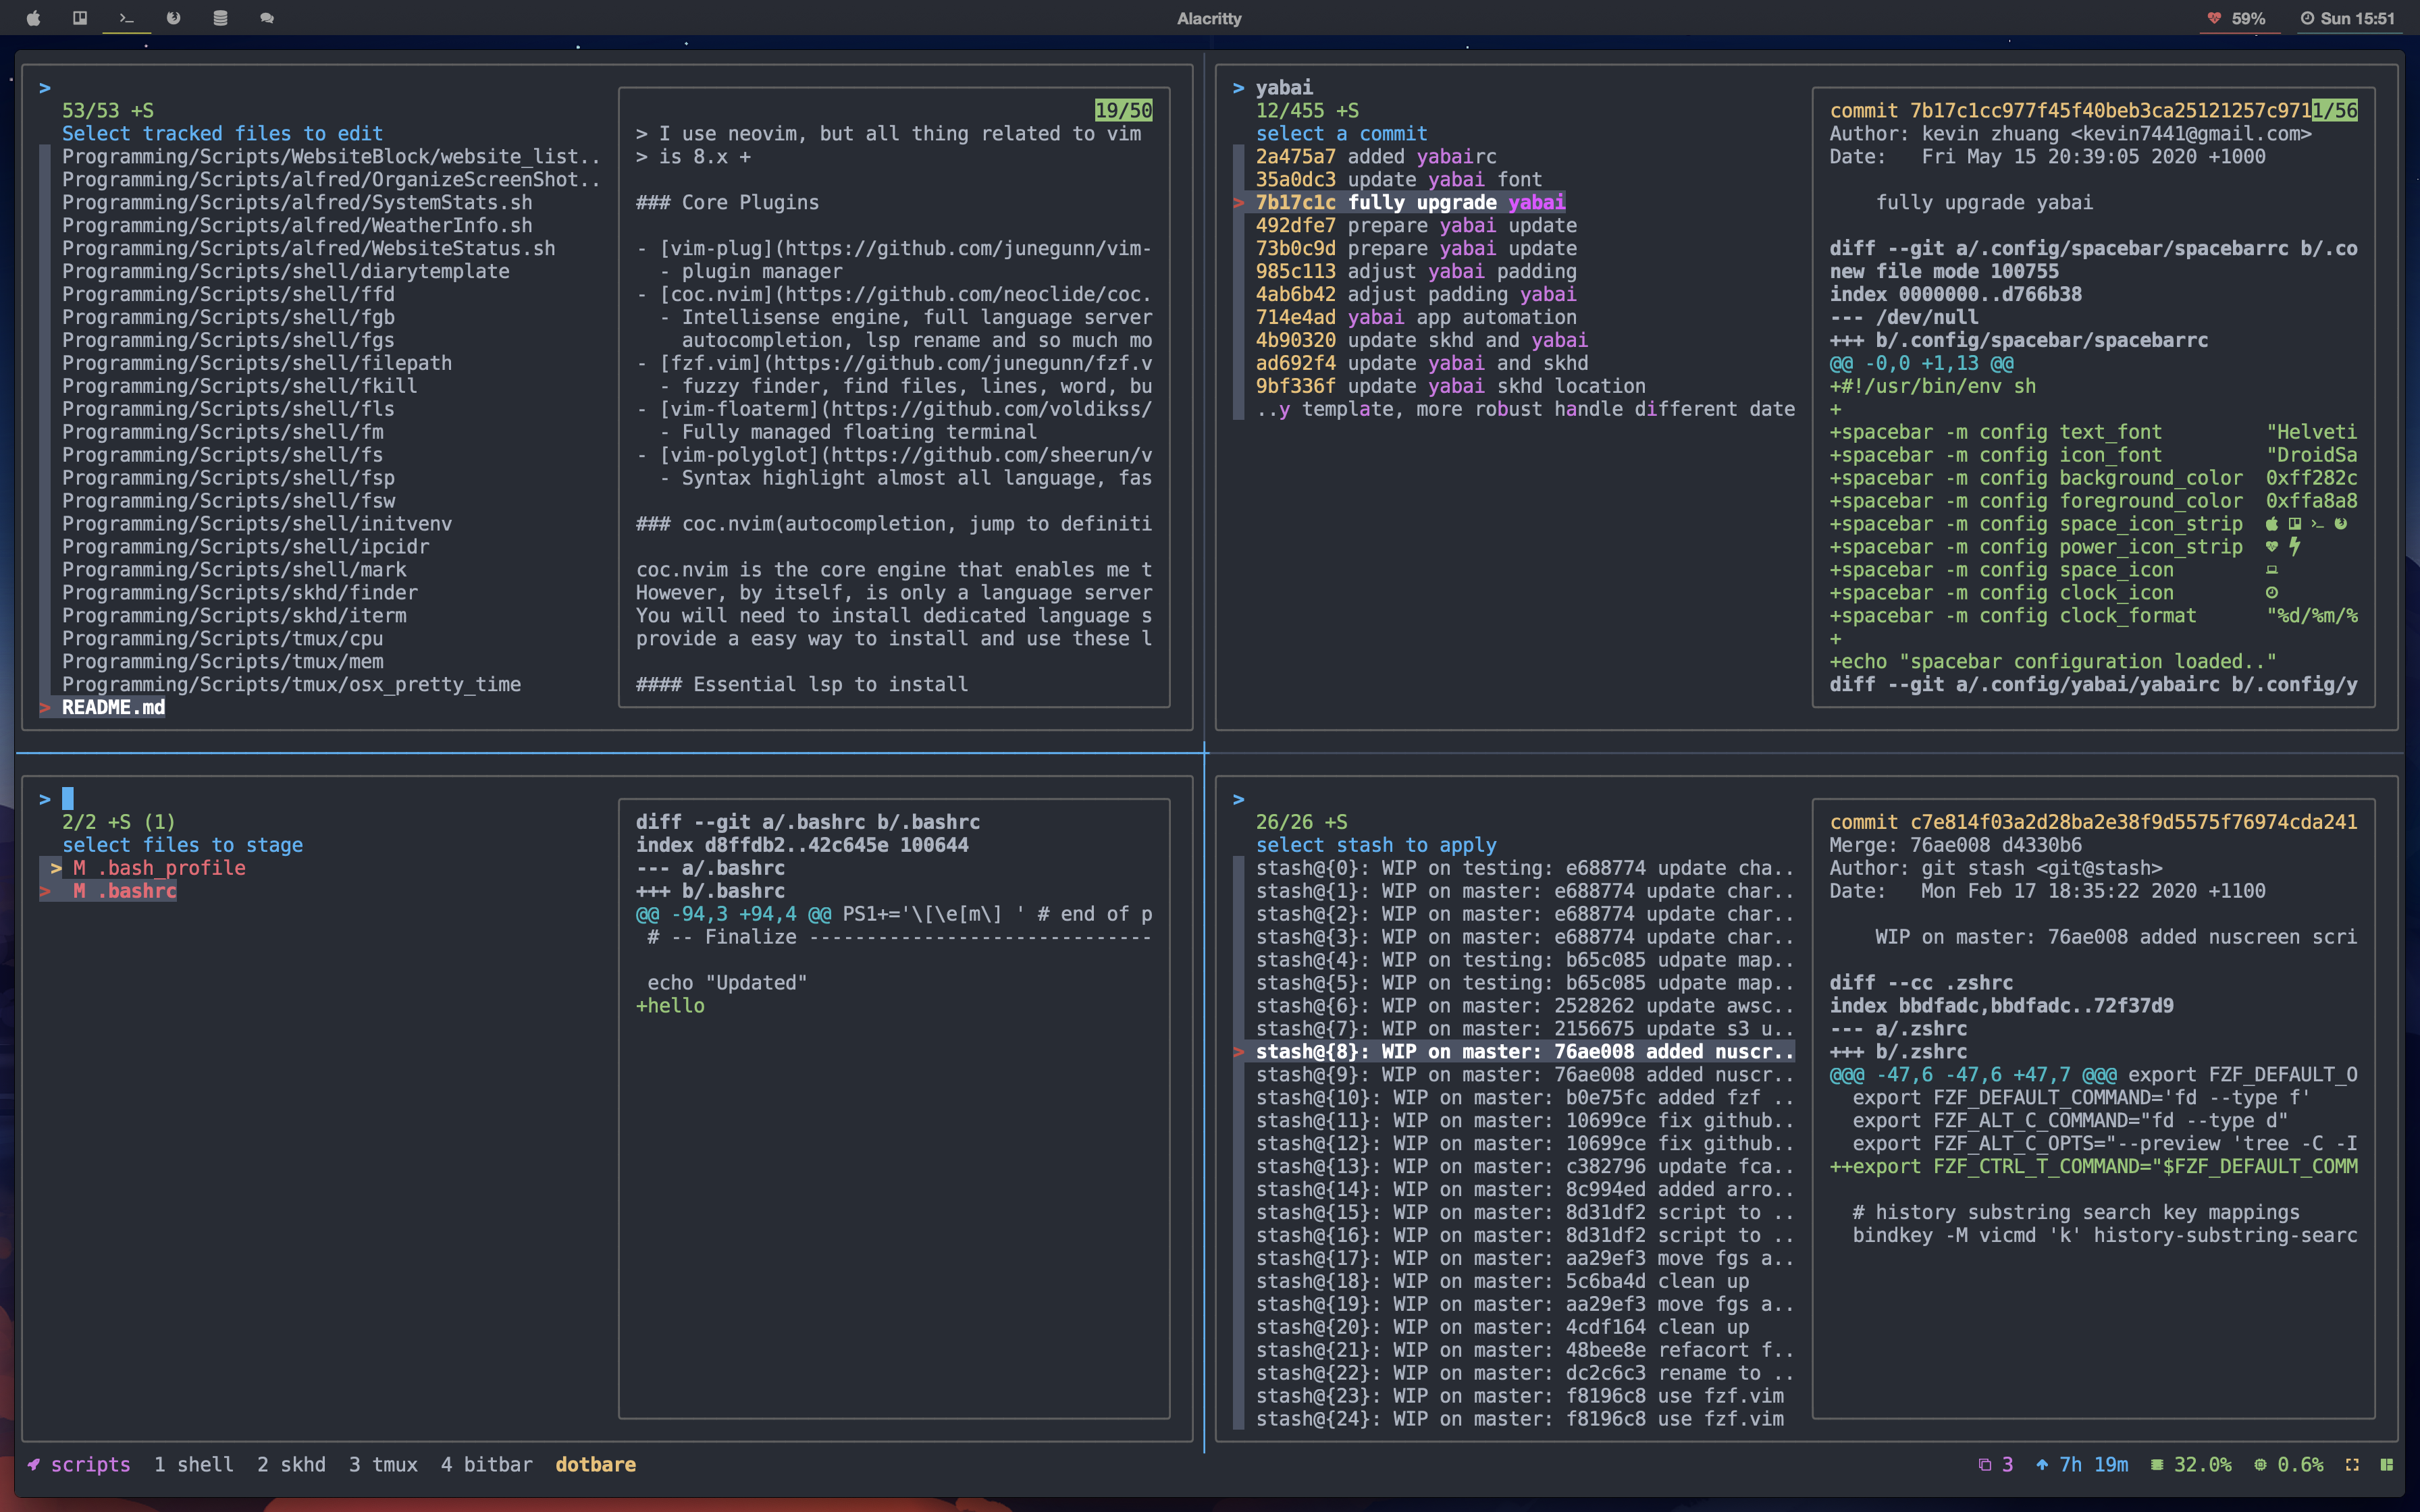Select the terminal prompt space icon
This screenshot has width=2420, height=1512.
[x=127, y=18]
